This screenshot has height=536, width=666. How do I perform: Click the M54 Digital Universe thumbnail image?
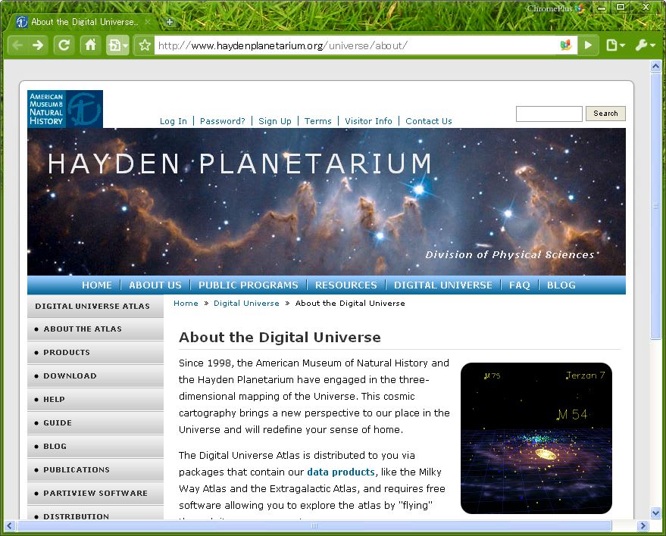tap(536, 438)
